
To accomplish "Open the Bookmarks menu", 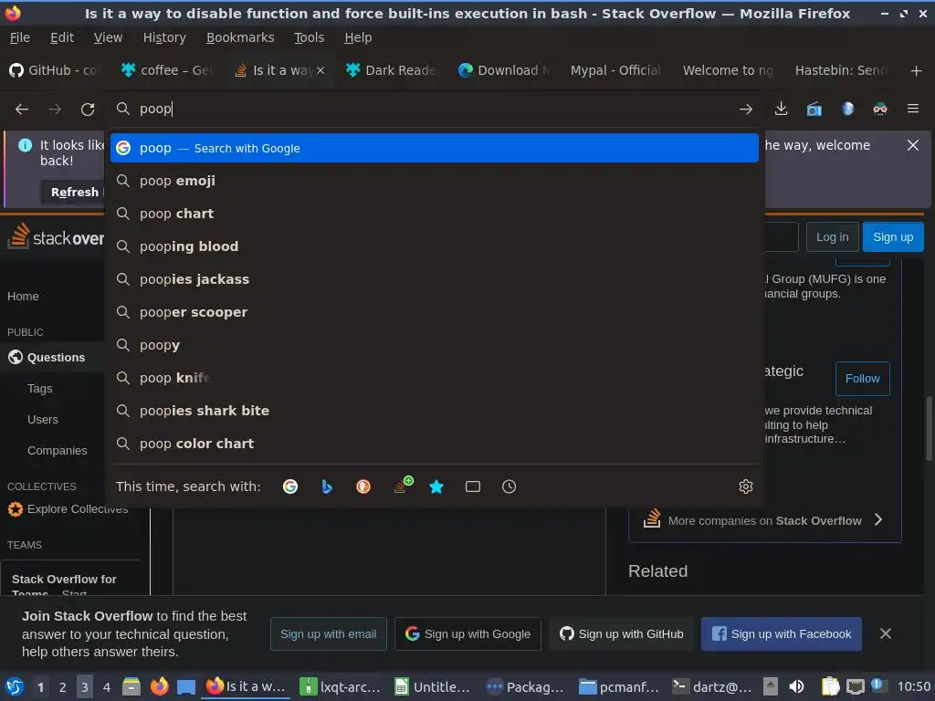I will click(x=240, y=37).
